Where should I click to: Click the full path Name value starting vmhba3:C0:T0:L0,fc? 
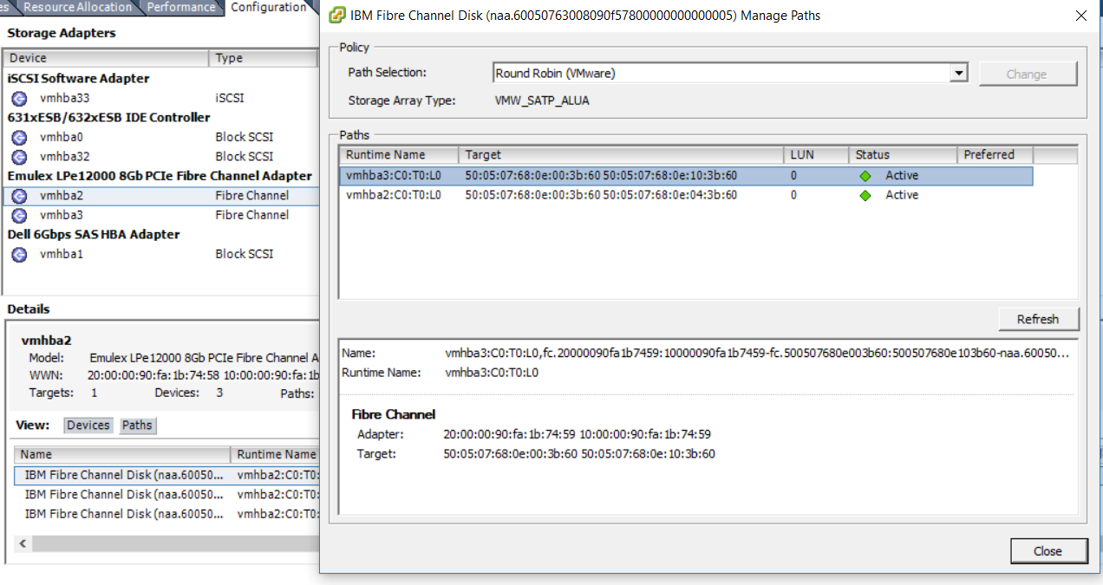tap(757, 354)
